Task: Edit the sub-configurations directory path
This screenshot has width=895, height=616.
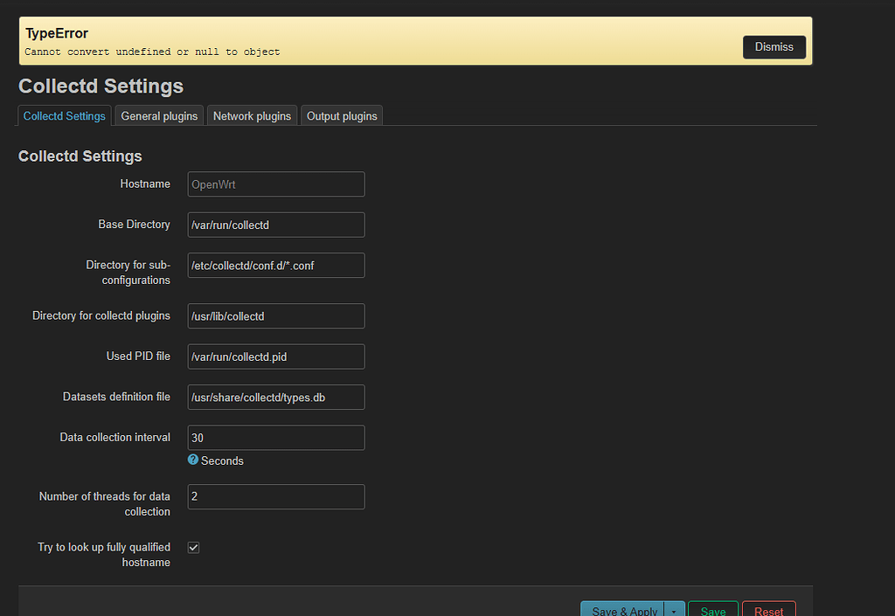Action: pos(275,266)
